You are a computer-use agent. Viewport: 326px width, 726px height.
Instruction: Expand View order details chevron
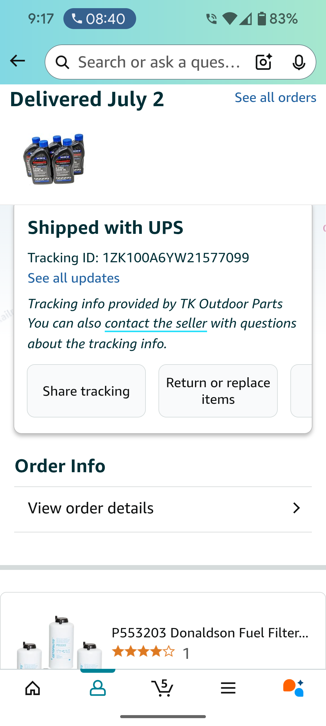click(x=296, y=508)
